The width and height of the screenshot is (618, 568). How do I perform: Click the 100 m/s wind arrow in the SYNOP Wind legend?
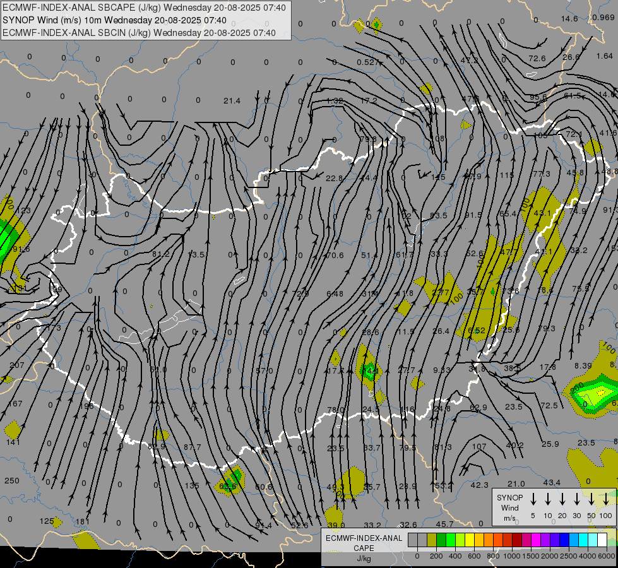pyautogui.click(x=606, y=499)
